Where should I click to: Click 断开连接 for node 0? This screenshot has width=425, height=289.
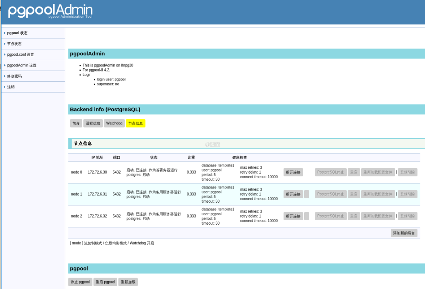(x=293, y=172)
